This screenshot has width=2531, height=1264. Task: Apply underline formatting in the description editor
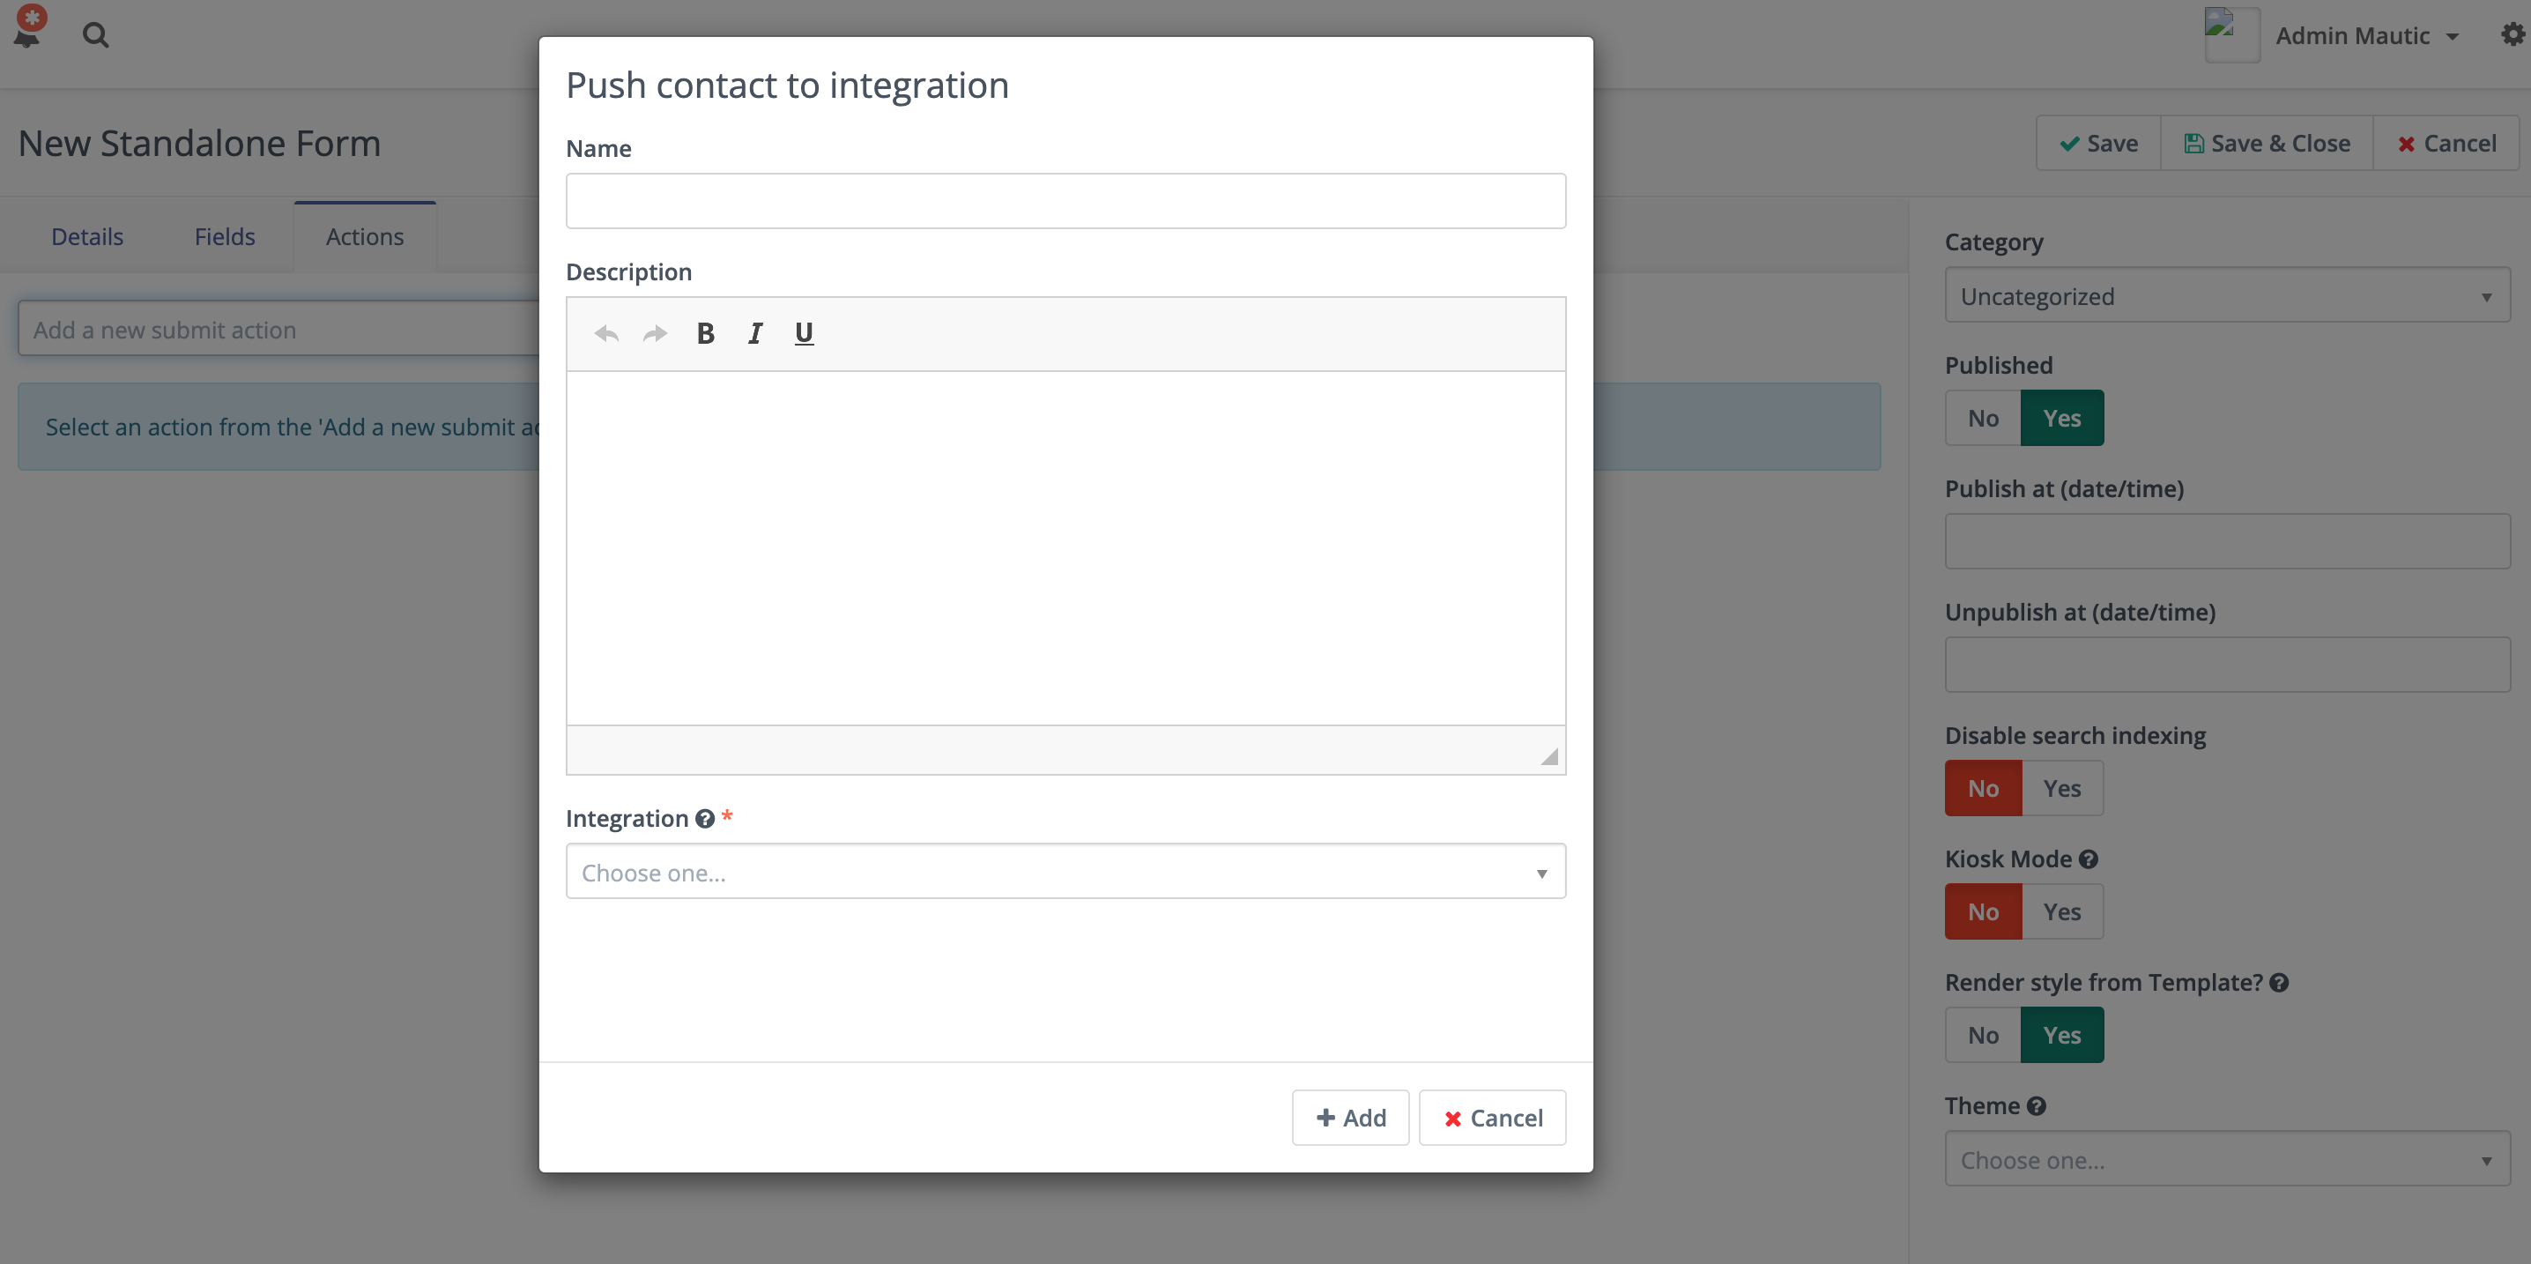(x=804, y=333)
